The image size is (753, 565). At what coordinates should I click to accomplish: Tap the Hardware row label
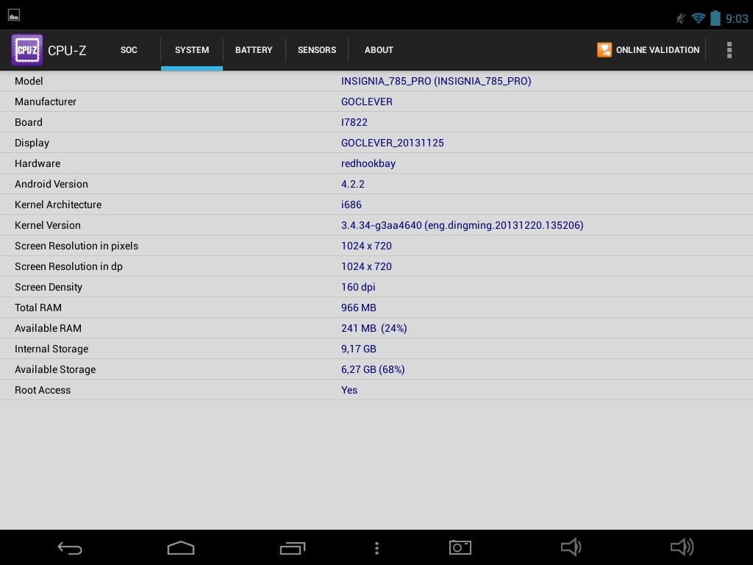[x=38, y=164]
